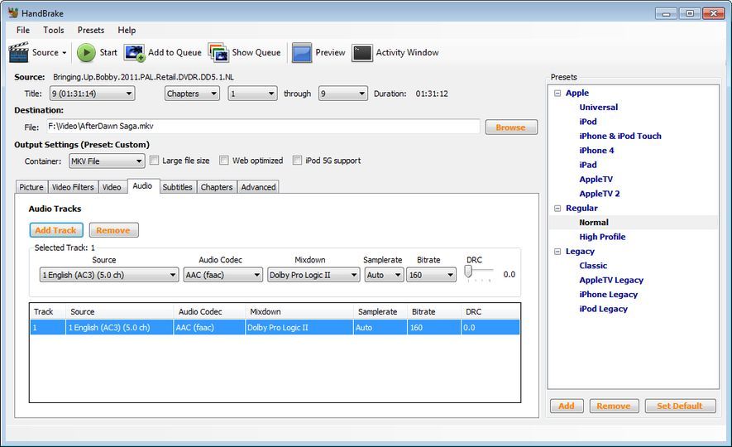The width and height of the screenshot is (732, 447).
Task: Select the AppleTV preset
Action: (596, 180)
